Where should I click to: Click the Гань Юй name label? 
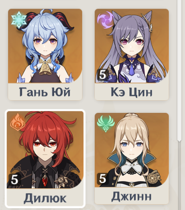point(45,92)
